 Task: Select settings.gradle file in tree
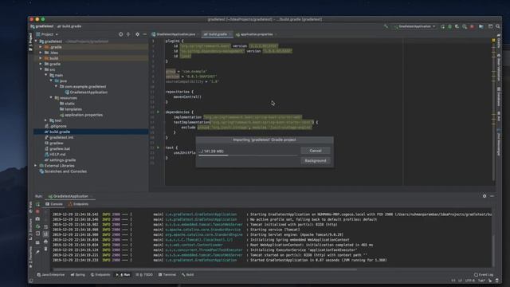(61, 160)
